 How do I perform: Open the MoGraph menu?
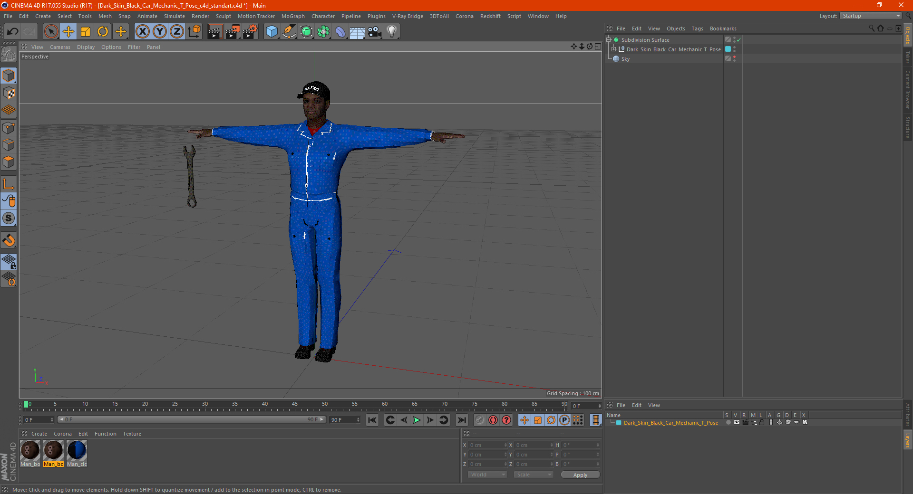293,16
